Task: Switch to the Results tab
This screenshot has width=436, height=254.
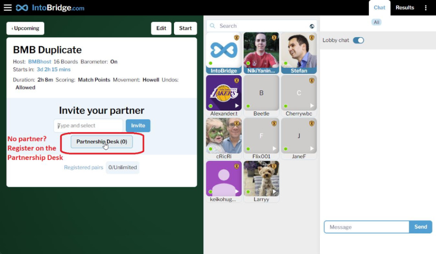Action: click(x=405, y=8)
